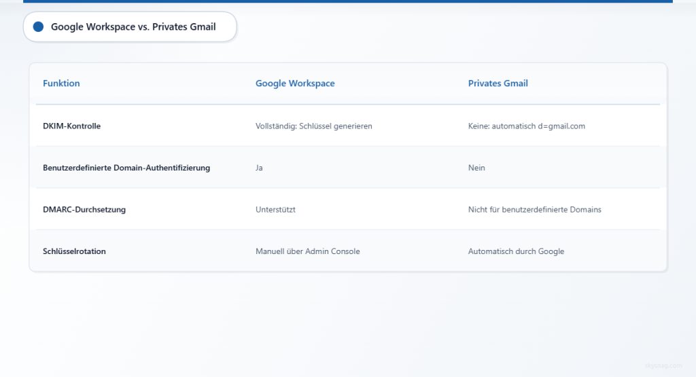This screenshot has height=377, width=696.
Task: Click "Automatisch durch Google" cell
Action: click(x=516, y=251)
